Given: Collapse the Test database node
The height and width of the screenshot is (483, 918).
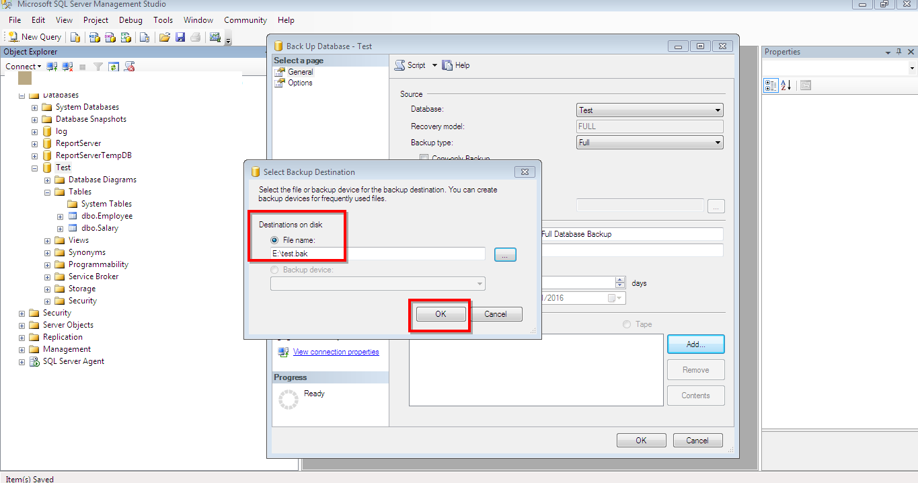Looking at the screenshot, I should 34,168.
